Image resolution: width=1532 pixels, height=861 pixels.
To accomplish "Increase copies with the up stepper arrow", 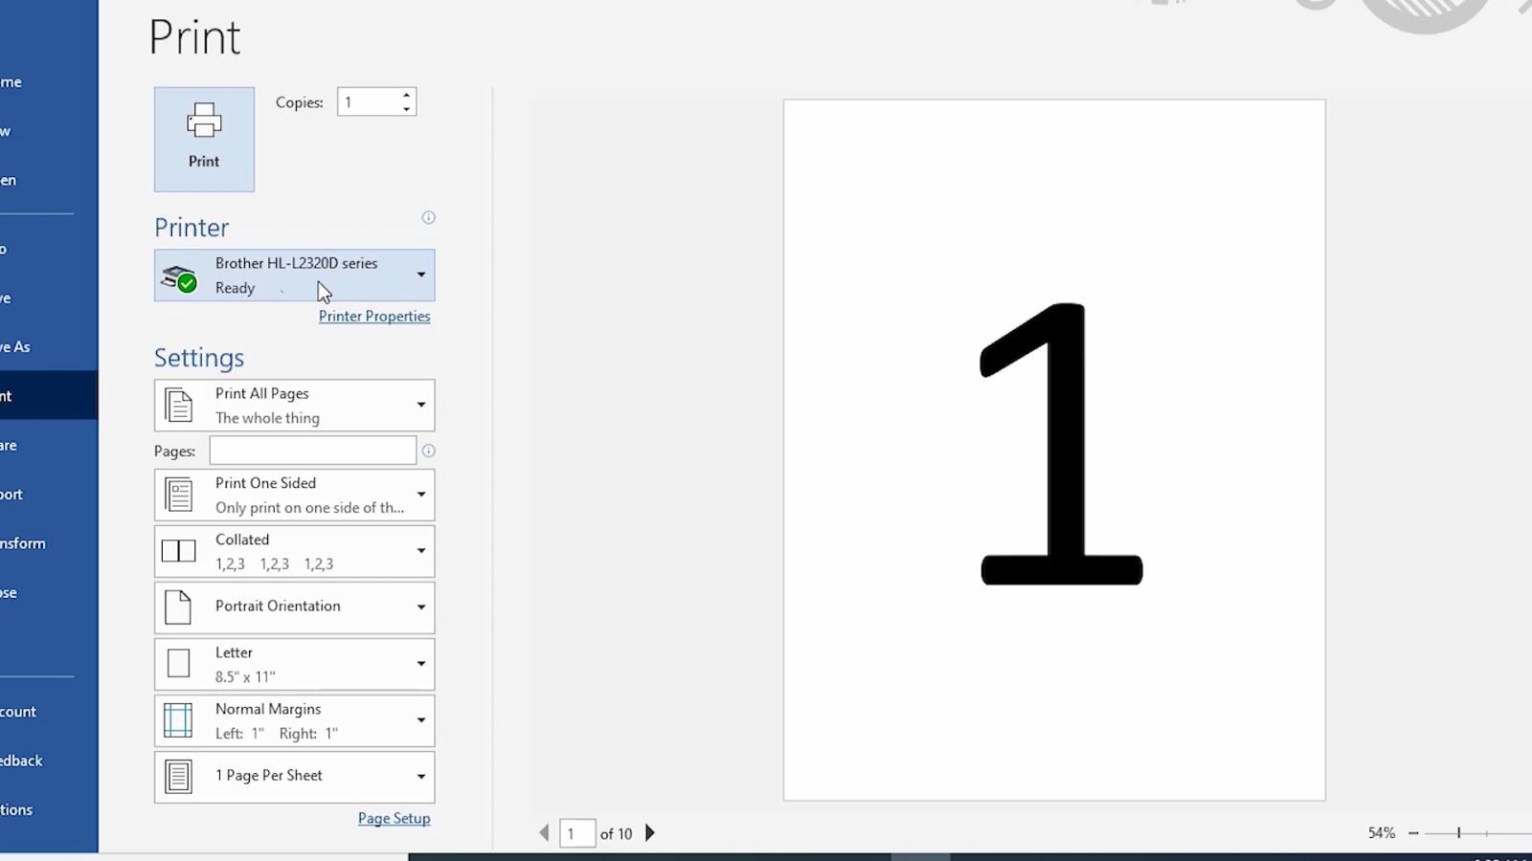I will [407, 95].
